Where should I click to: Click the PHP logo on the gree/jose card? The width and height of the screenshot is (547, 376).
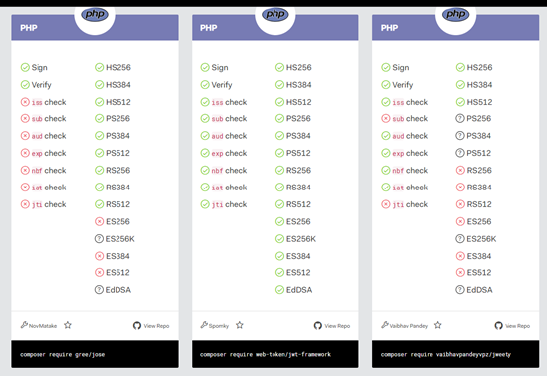[95, 14]
